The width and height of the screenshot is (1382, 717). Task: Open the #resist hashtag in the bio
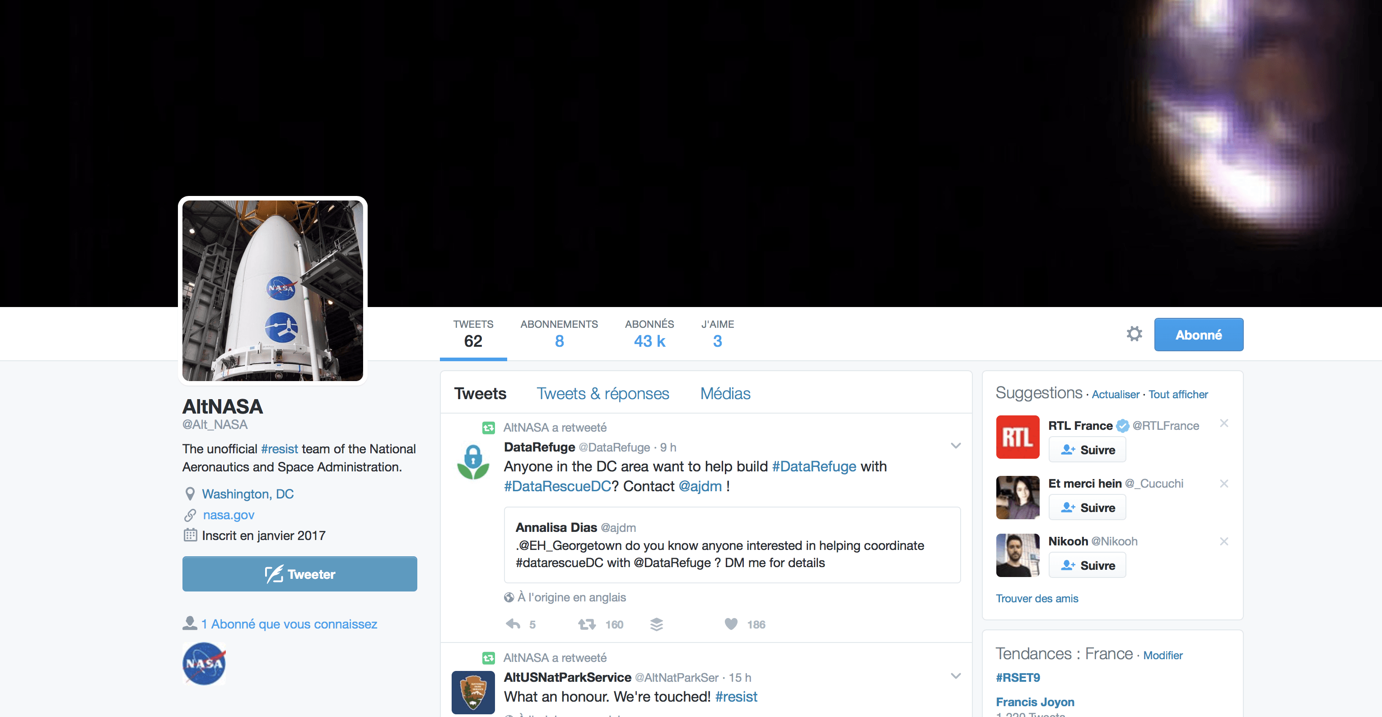pos(279,448)
